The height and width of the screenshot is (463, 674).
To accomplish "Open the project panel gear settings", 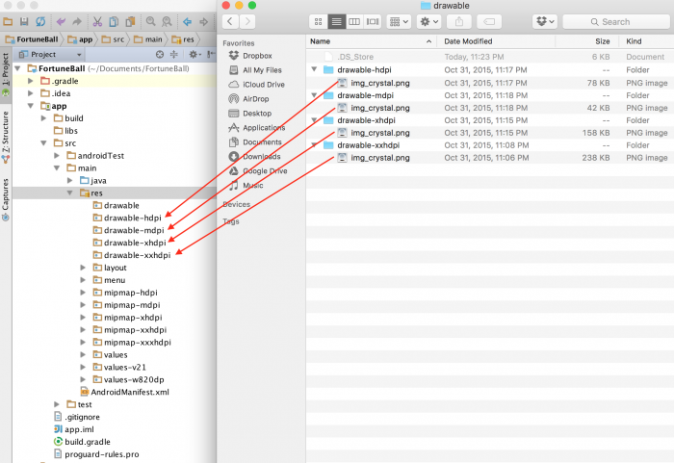I will 194,55.
